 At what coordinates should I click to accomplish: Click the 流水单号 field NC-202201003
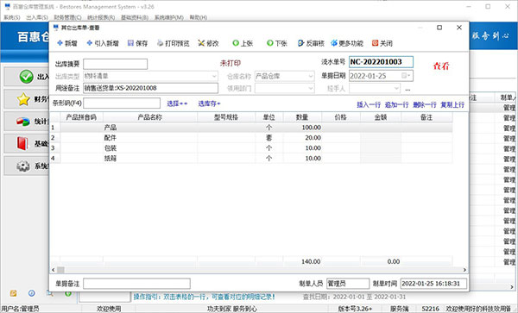(381, 62)
